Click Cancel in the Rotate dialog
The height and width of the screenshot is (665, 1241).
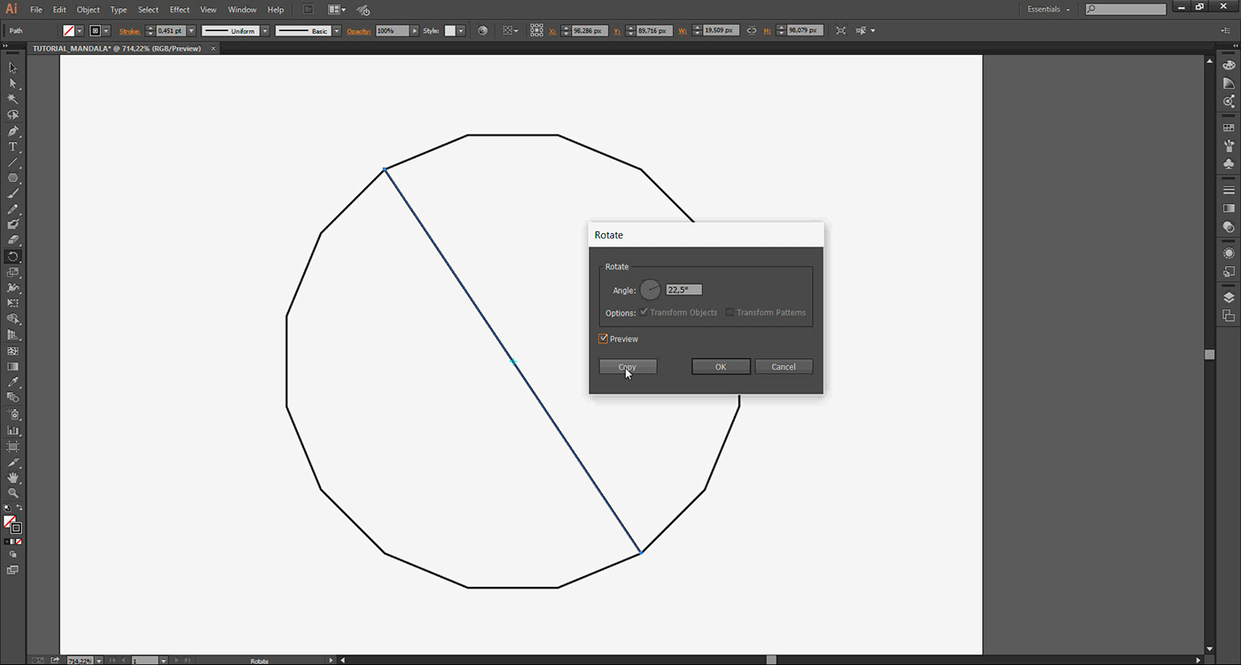point(784,366)
